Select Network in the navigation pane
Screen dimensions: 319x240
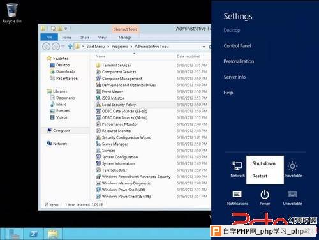(x=60, y=144)
